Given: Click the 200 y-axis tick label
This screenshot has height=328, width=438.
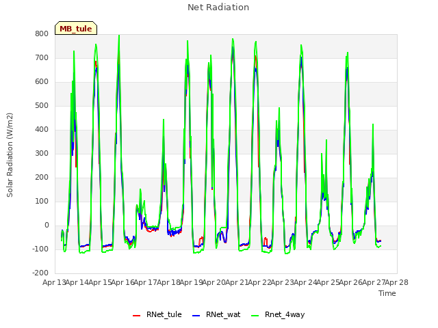Looking at the screenshot, I should click(x=42, y=178).
